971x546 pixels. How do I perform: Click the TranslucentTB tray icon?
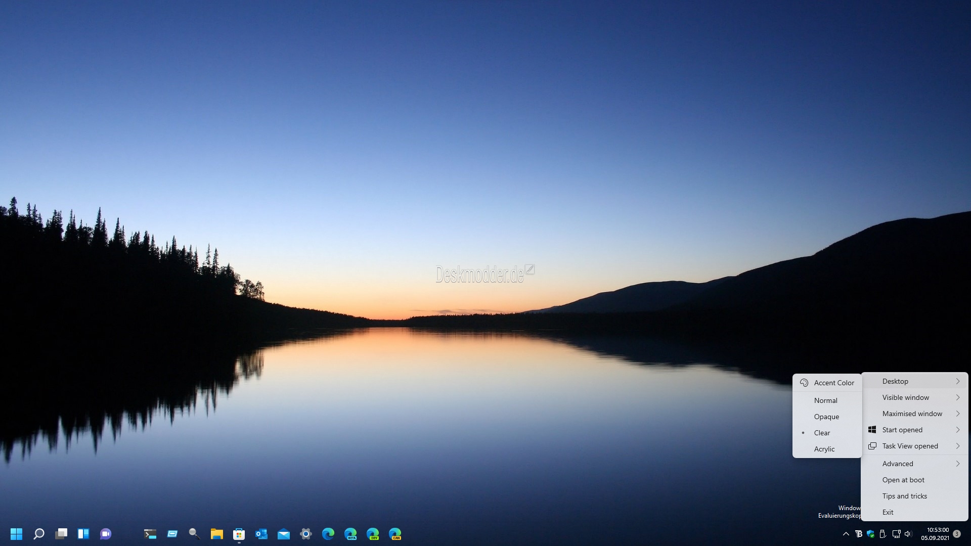click(x=859, y=534)
